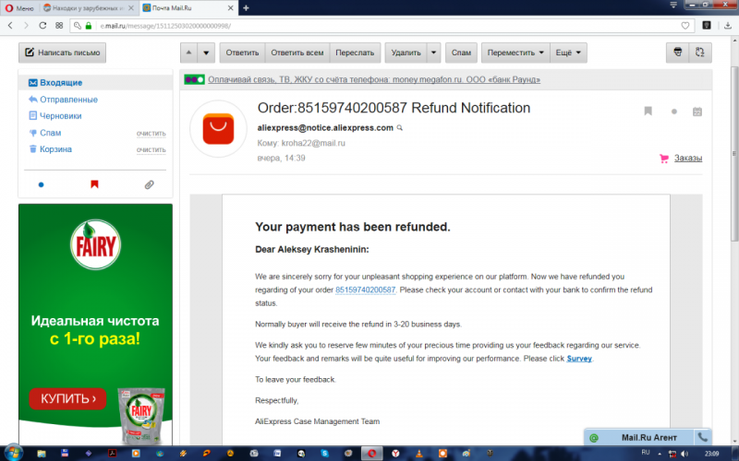Screen dimensions: 739x461
Task: Close the Находки у зарубежных tab
Action: (131, 8)
